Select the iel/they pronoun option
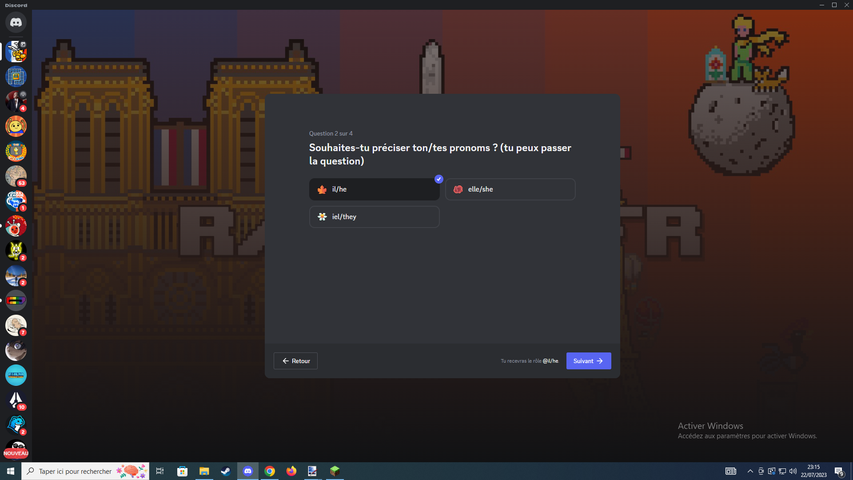The height and width of the screenshot is (480, 853). click(x=374, y=217)
